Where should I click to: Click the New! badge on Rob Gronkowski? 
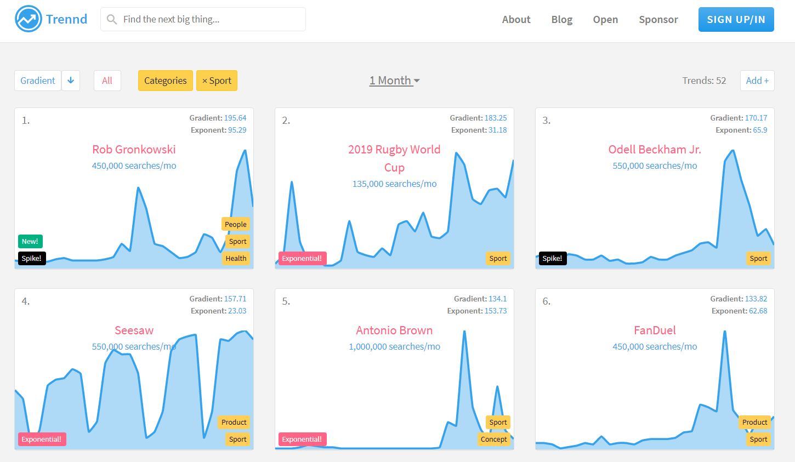pyautogui.click(x=30, y=242)
